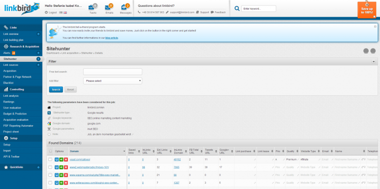This screenshot has height=189, width=380.
Task: Open the Domain column dropdown arrow
Action: 125,151
